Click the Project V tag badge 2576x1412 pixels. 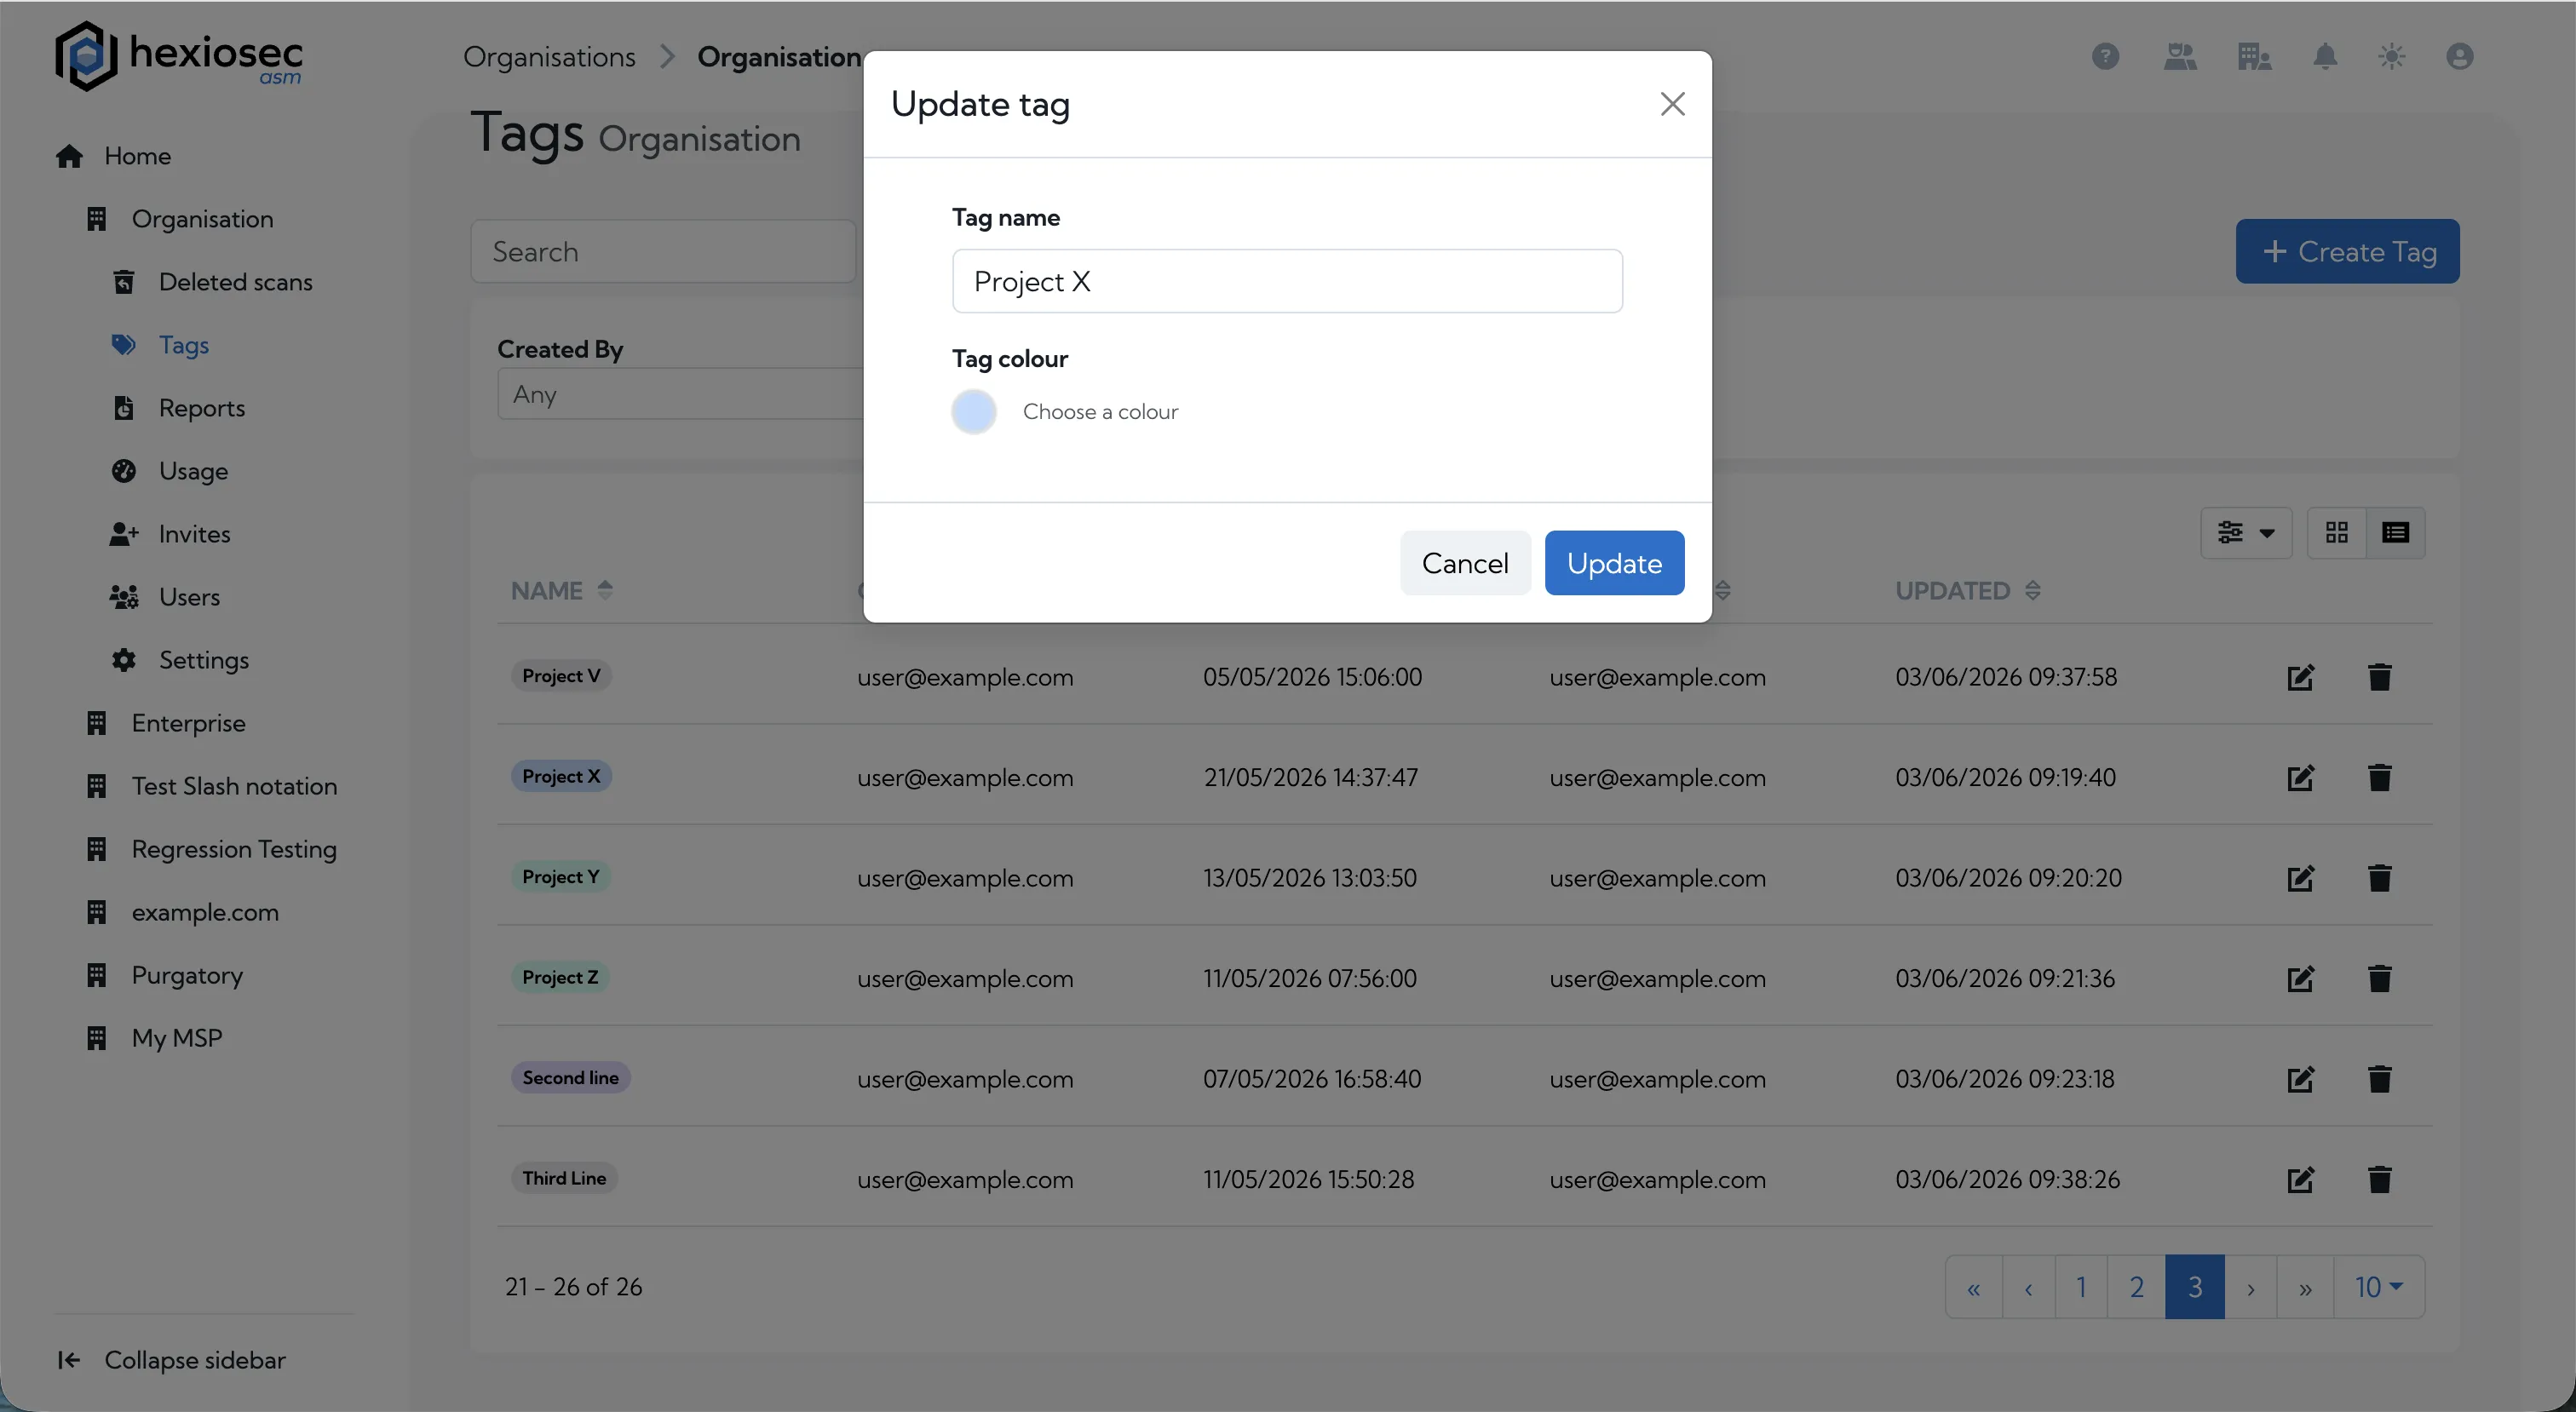(x=561, y=676)
